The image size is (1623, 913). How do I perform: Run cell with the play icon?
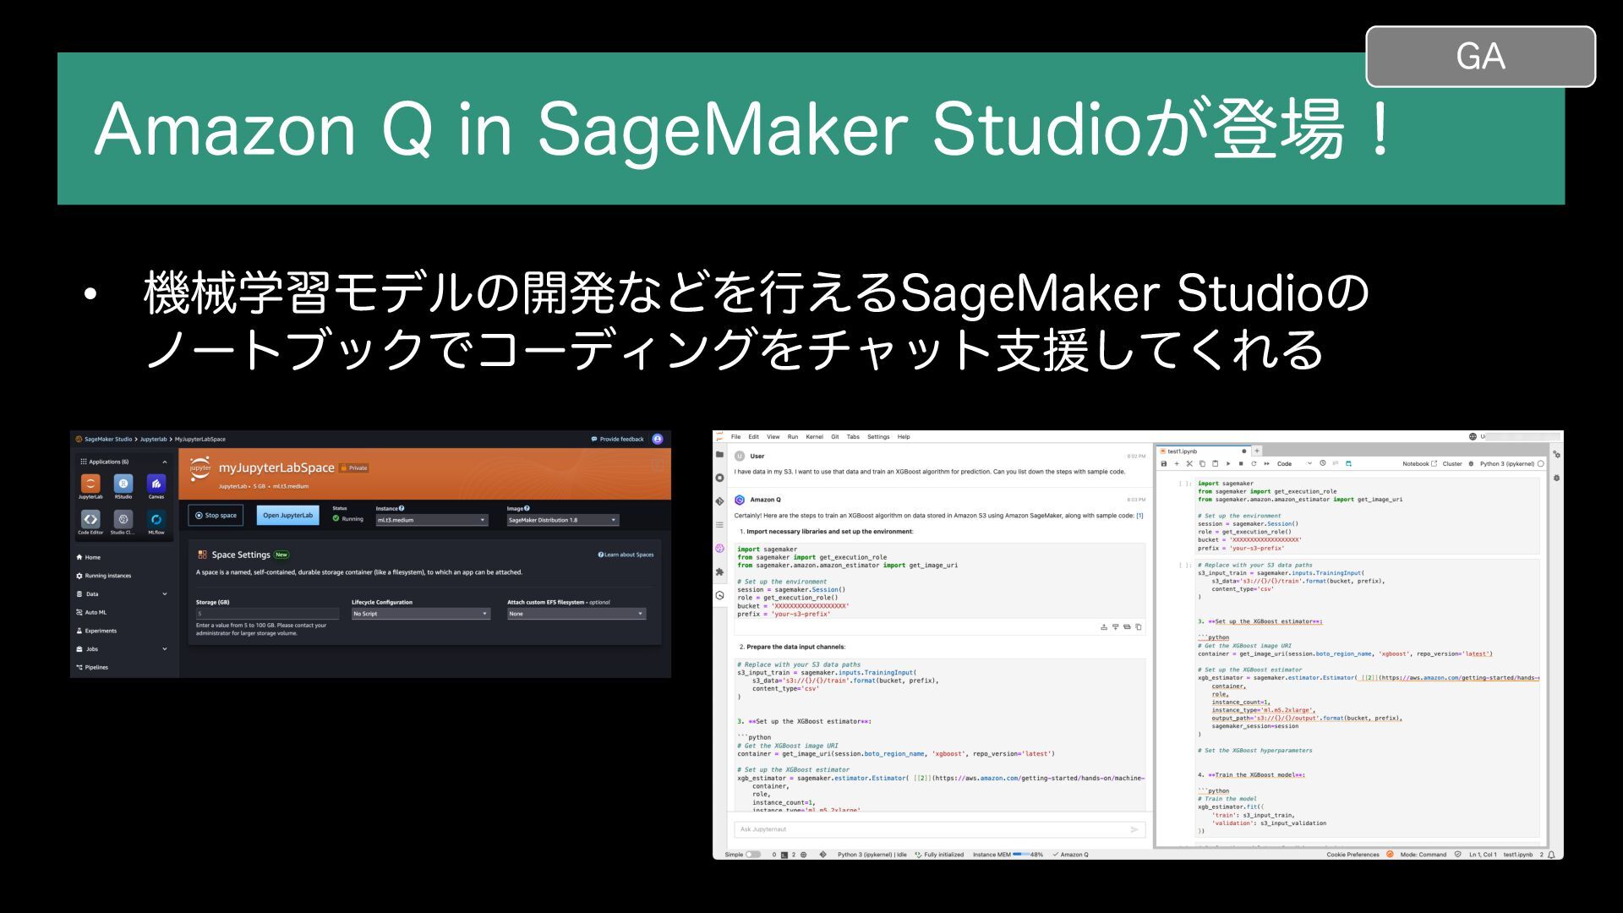pos(1228,463)
